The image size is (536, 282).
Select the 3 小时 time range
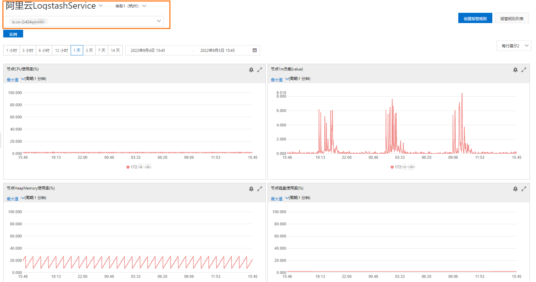[28, 50]
